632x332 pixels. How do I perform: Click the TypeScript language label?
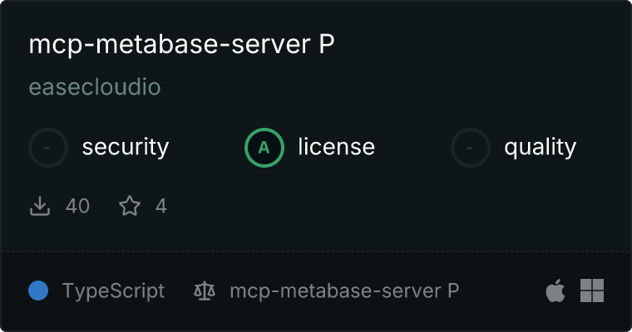(x=113, y=291)
